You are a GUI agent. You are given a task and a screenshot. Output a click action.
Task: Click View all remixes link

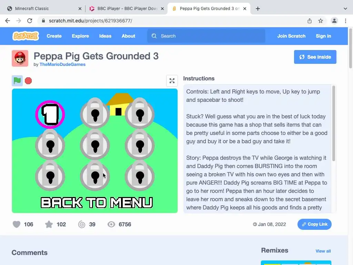click(323, 251)
